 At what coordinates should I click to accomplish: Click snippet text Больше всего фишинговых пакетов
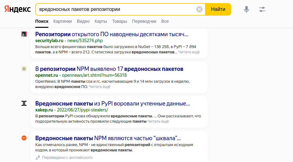coord(69,47)
